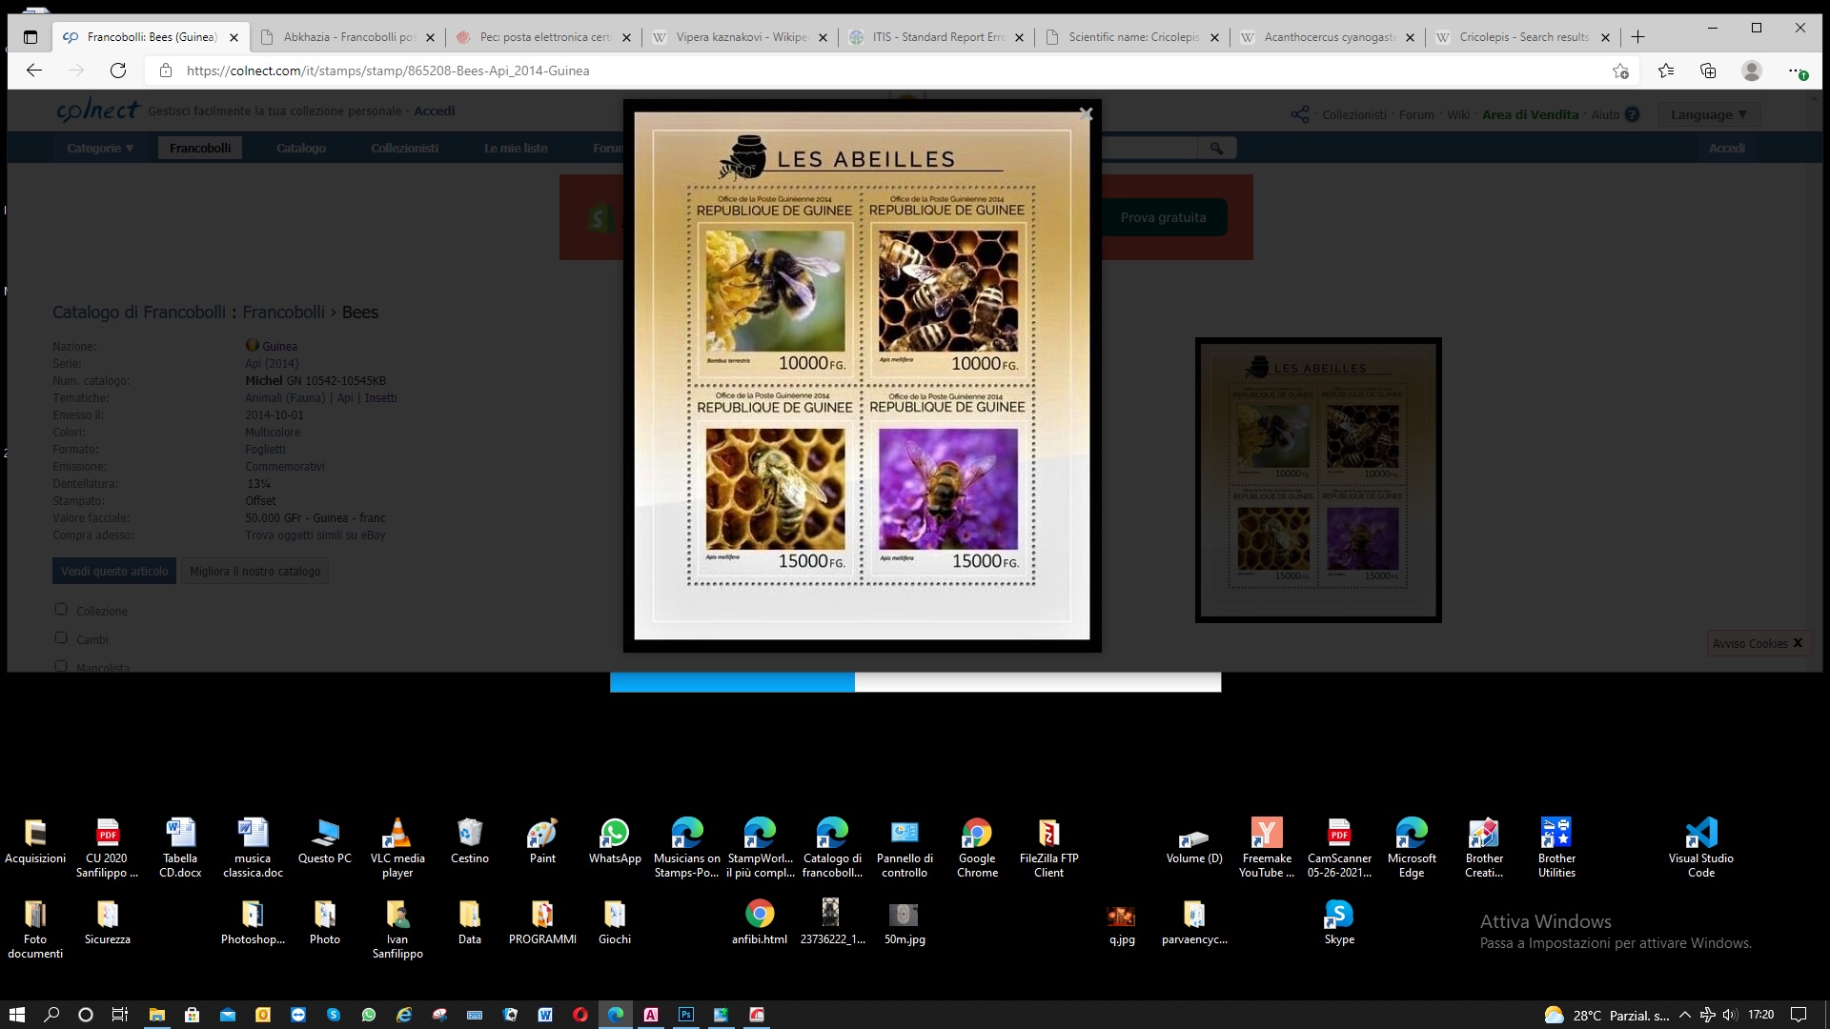
Task: Open the Edge profile avatar
Action: [1751, 71]
